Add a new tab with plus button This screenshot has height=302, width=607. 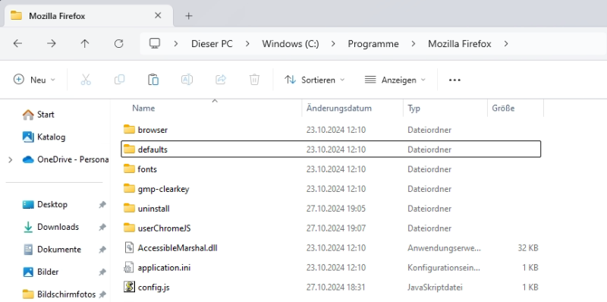point(188,16)
